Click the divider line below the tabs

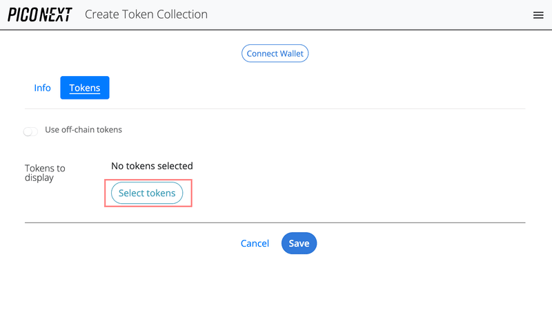pos(275,108)
